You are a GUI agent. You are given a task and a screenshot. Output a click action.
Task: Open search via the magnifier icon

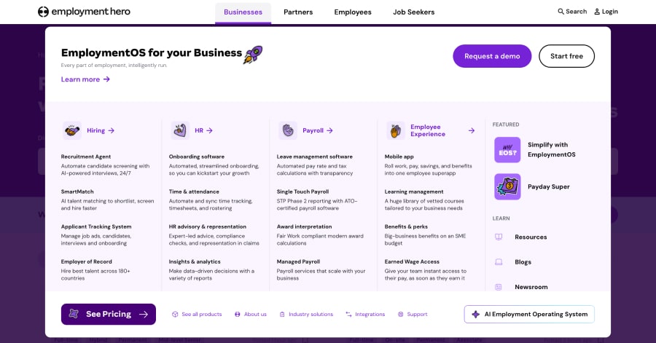point(561,11)
